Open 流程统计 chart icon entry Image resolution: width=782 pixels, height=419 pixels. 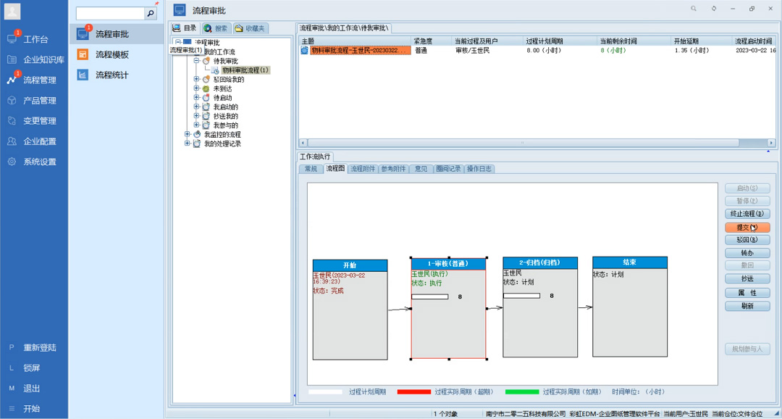pyautogui.click(x=83, y=75)
